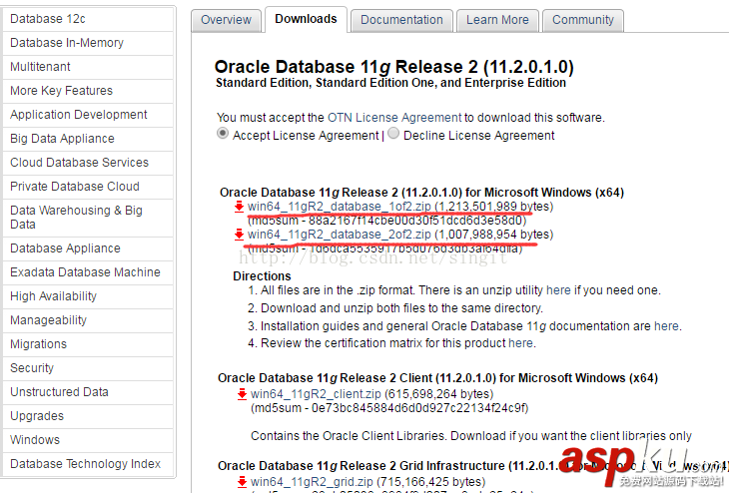Open the Learn More tab
The height and width of the screenshot is (493, 729).
(x=497, y=20)
